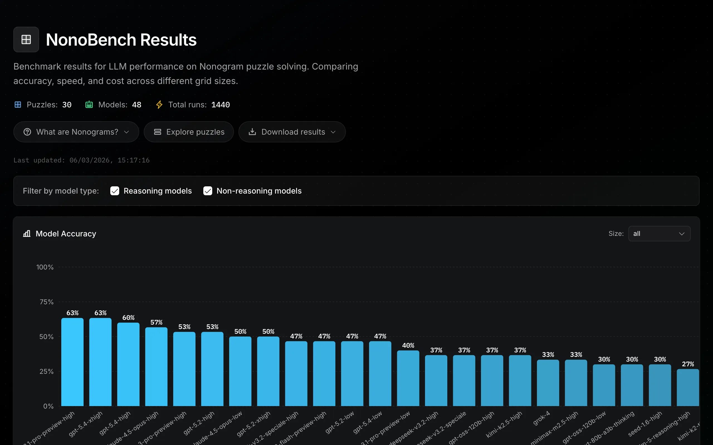This screenshot has width=713, height=445.
Task: Select the minimax-m2.5-high bar at 33%
Action: pyautogui.click(x=576, y=383)
